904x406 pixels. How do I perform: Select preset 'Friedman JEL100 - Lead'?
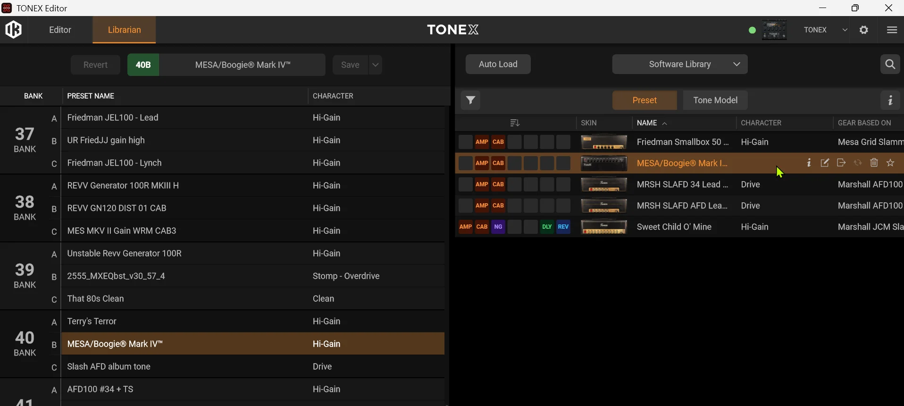pos(253,118)
